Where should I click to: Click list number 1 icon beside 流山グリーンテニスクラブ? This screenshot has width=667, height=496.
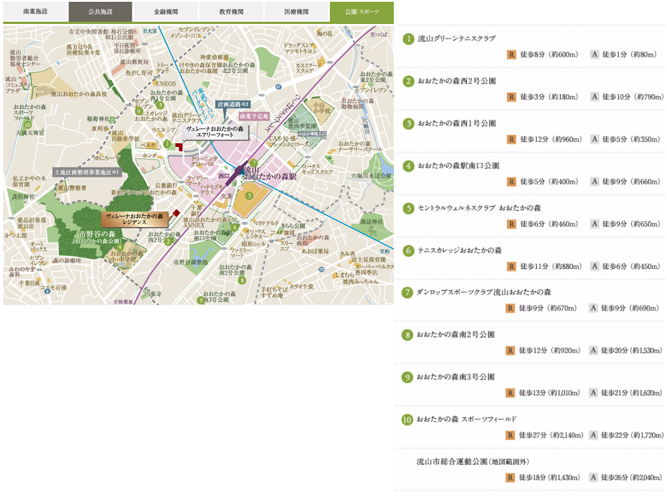pos(408,39)
